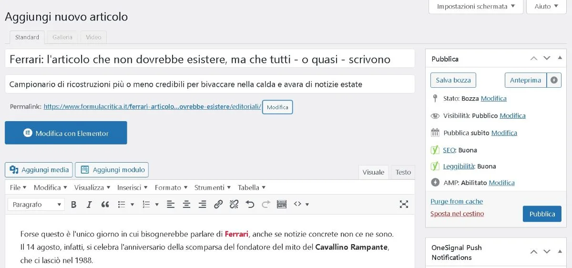The image size is (572, 268).
Task: Select the Galleria post format tab
Action: click(62, 37)
